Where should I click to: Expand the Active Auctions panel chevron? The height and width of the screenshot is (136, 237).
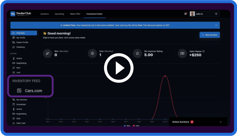coord(220,122)
